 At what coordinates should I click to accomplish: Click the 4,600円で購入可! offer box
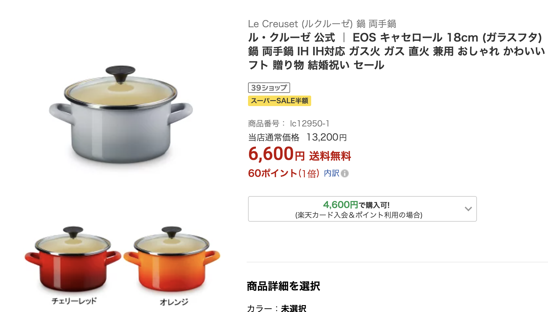tap(362, 209)
